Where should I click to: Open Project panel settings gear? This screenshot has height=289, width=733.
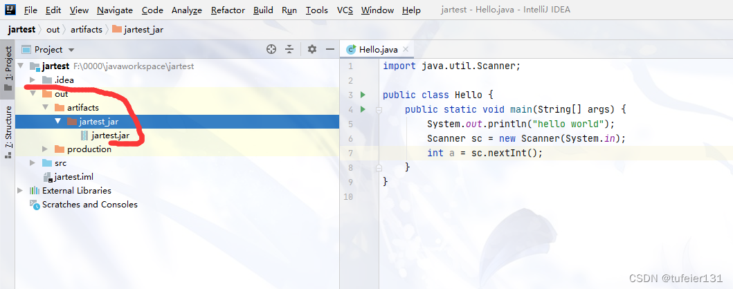pos(311,49)
